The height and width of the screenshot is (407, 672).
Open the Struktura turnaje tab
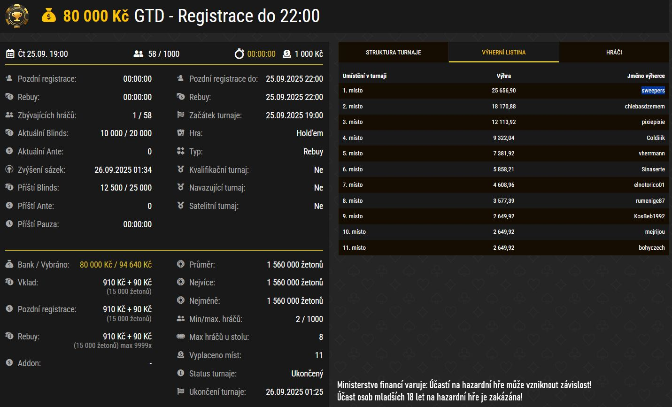(393, 53)
